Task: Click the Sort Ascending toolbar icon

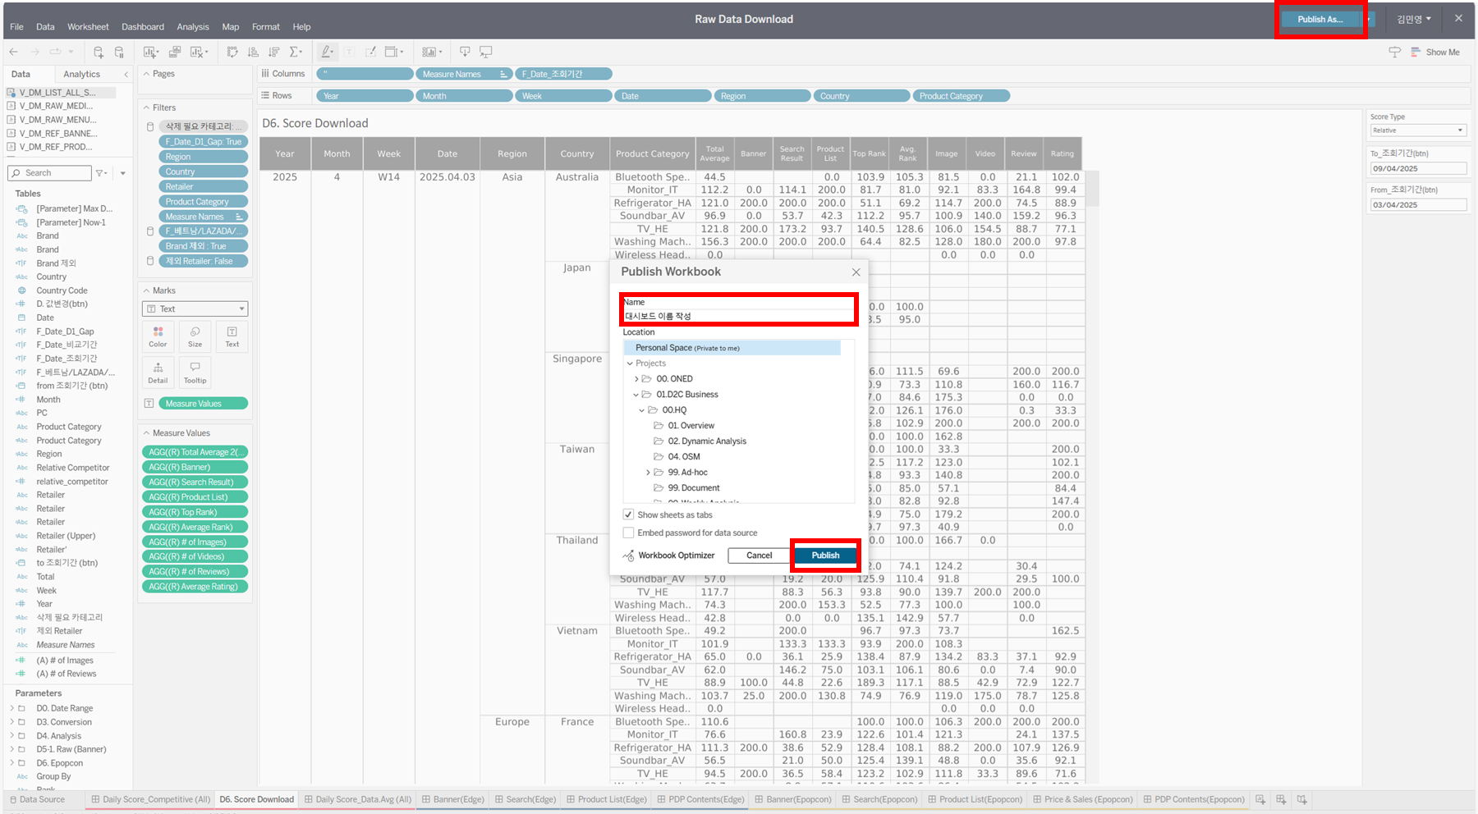Action: pos(254,52)
